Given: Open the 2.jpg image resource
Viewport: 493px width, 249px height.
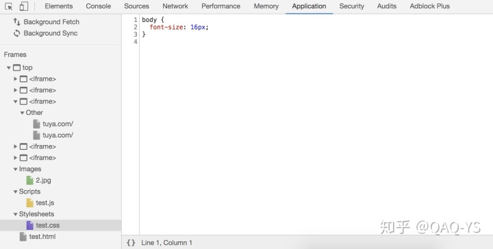Looking at the screenshot, I should point(43,180).
